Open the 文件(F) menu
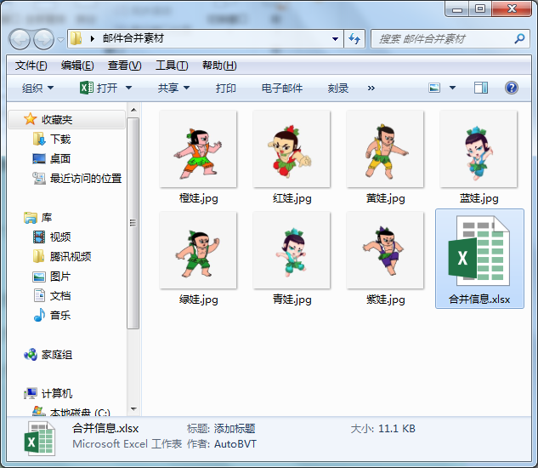 (x=31, y=66)
